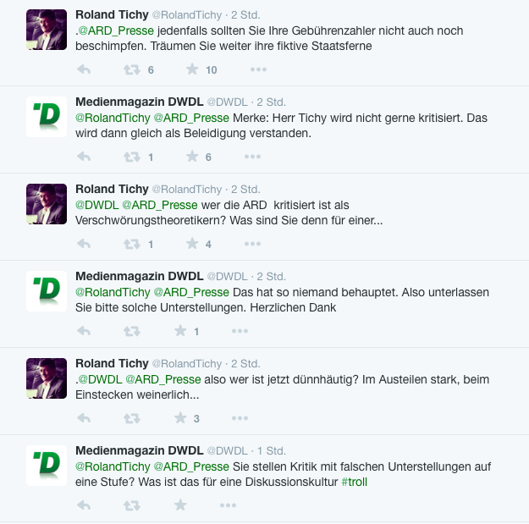Open more options on the "Beleidigung verstanden" tweet
The height and width of the screenshot is (524, 529).
click(253, 157)
